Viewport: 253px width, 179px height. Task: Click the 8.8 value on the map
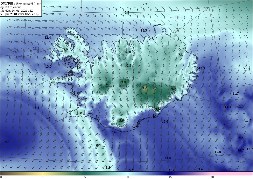click(108, 168)
